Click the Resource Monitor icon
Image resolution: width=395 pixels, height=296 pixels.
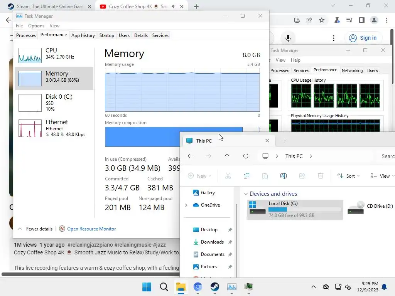point(62,229)
